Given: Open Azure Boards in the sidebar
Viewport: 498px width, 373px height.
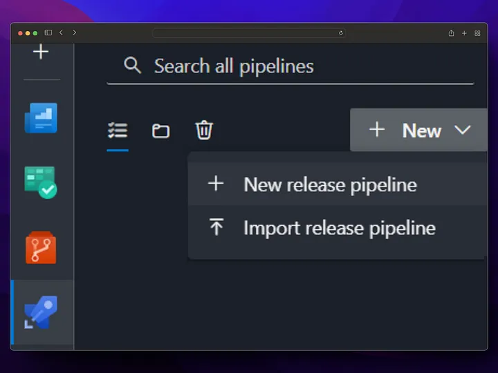Looking at the screenshot, I should pyautogui.click(x=41, y=182).
